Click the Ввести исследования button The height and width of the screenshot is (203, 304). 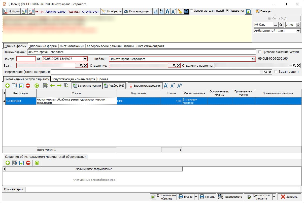(145, 86)
